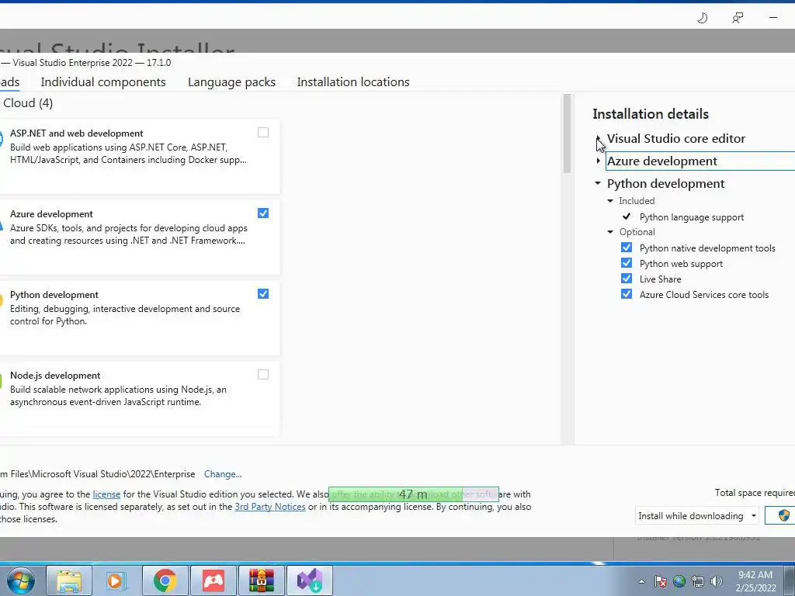Open the volume speaker icon

716,581
